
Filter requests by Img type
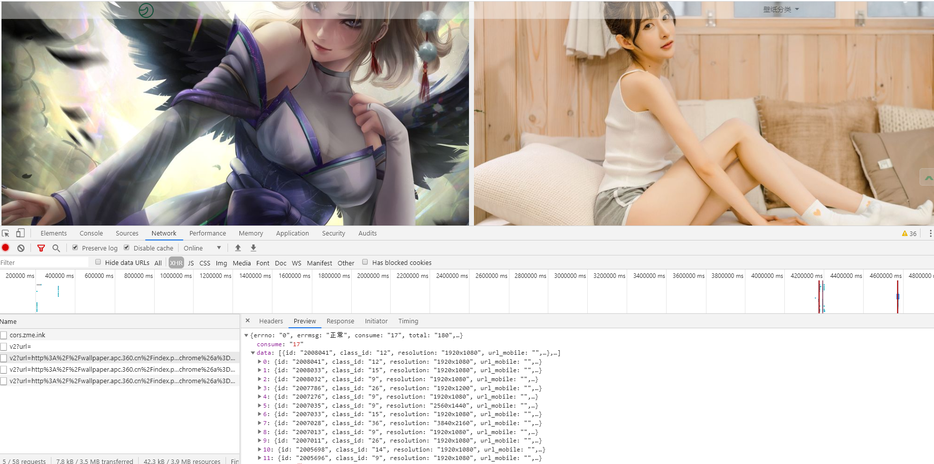coord(222,263)
